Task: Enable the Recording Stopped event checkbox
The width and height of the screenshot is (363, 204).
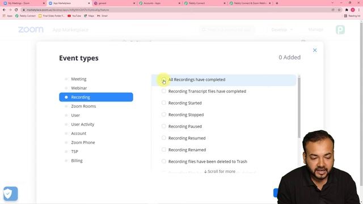Action: 164,114
